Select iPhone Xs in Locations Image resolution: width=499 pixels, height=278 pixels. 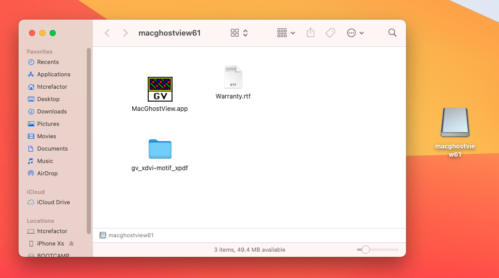pyautogui.click(x=50, y=243)
